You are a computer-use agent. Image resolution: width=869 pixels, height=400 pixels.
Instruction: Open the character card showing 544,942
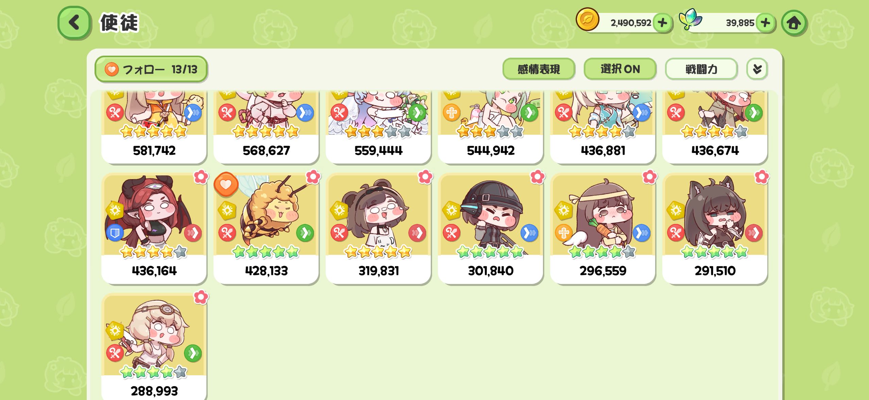coord(490,127)
